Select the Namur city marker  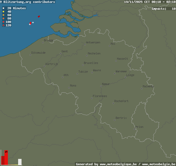pos(101,86)
